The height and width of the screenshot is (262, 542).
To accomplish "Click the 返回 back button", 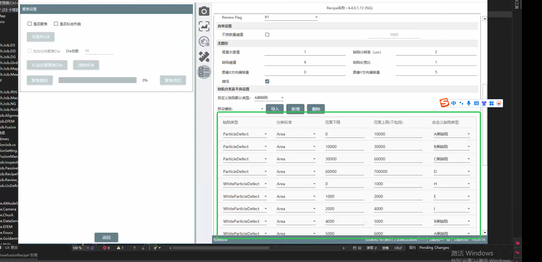I will [106, 238].
